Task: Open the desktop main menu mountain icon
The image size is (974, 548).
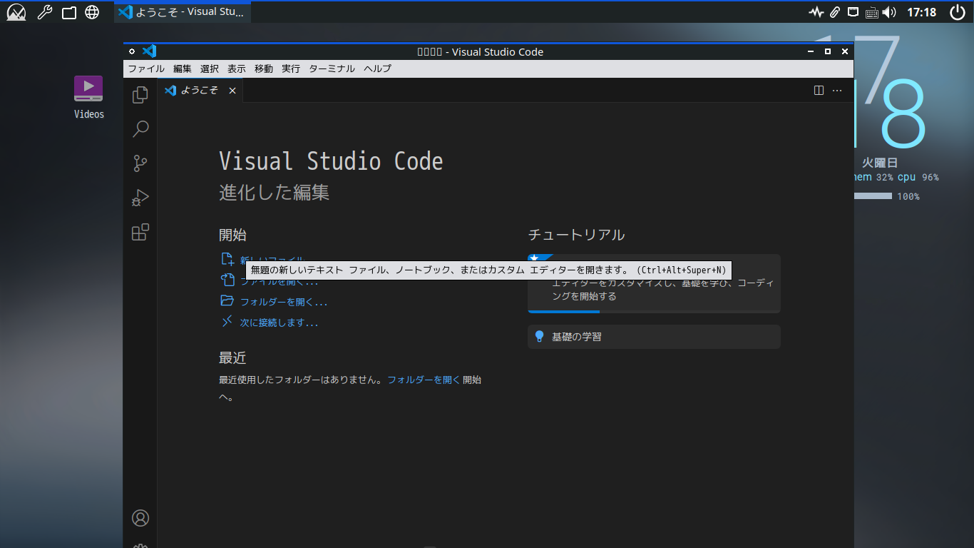Action: [16, 12]
